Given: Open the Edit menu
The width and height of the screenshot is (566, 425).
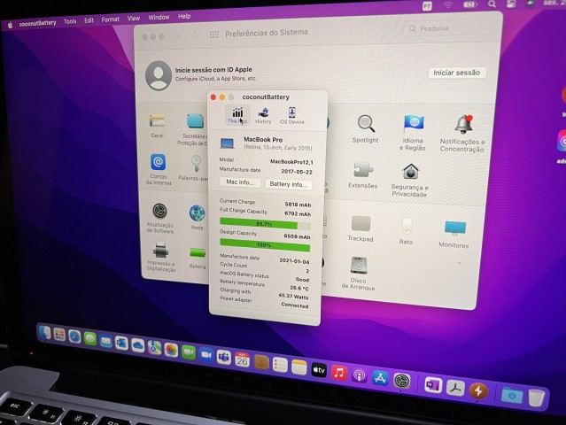Looking at the screenshot, I should pos(89,20).
